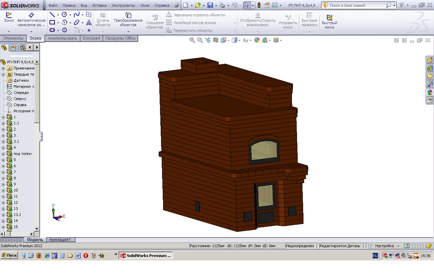
Task: Click Преобразование объектов button
Action: [128, 20]
